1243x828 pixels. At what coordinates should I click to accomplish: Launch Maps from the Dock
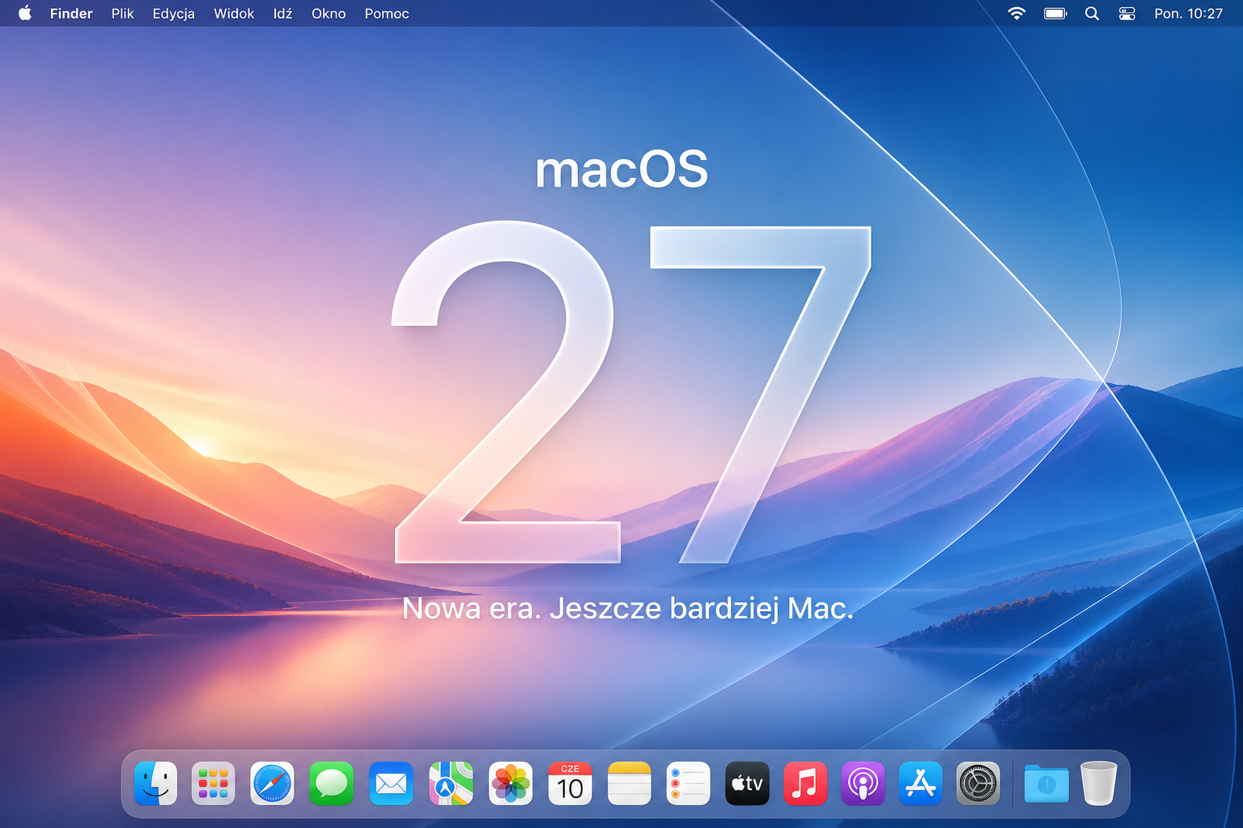tap(451, 784)
